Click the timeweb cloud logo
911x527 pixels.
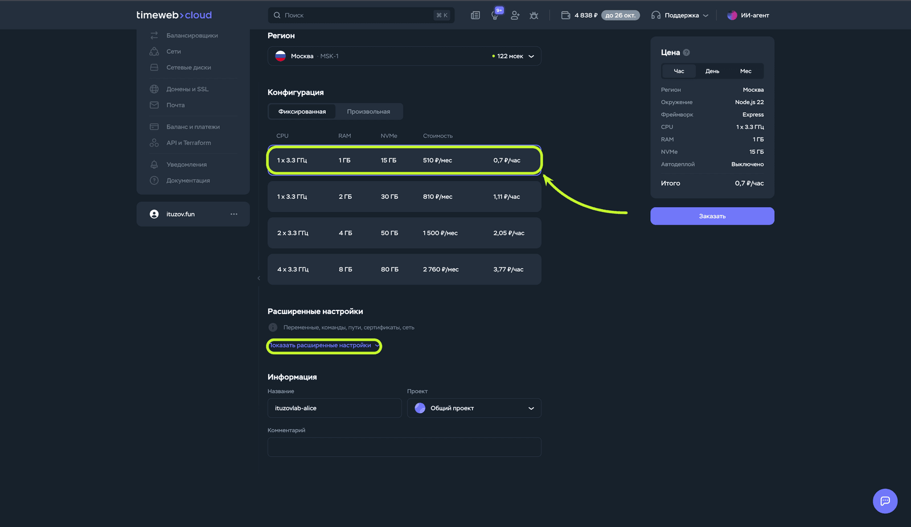(174, 15)
